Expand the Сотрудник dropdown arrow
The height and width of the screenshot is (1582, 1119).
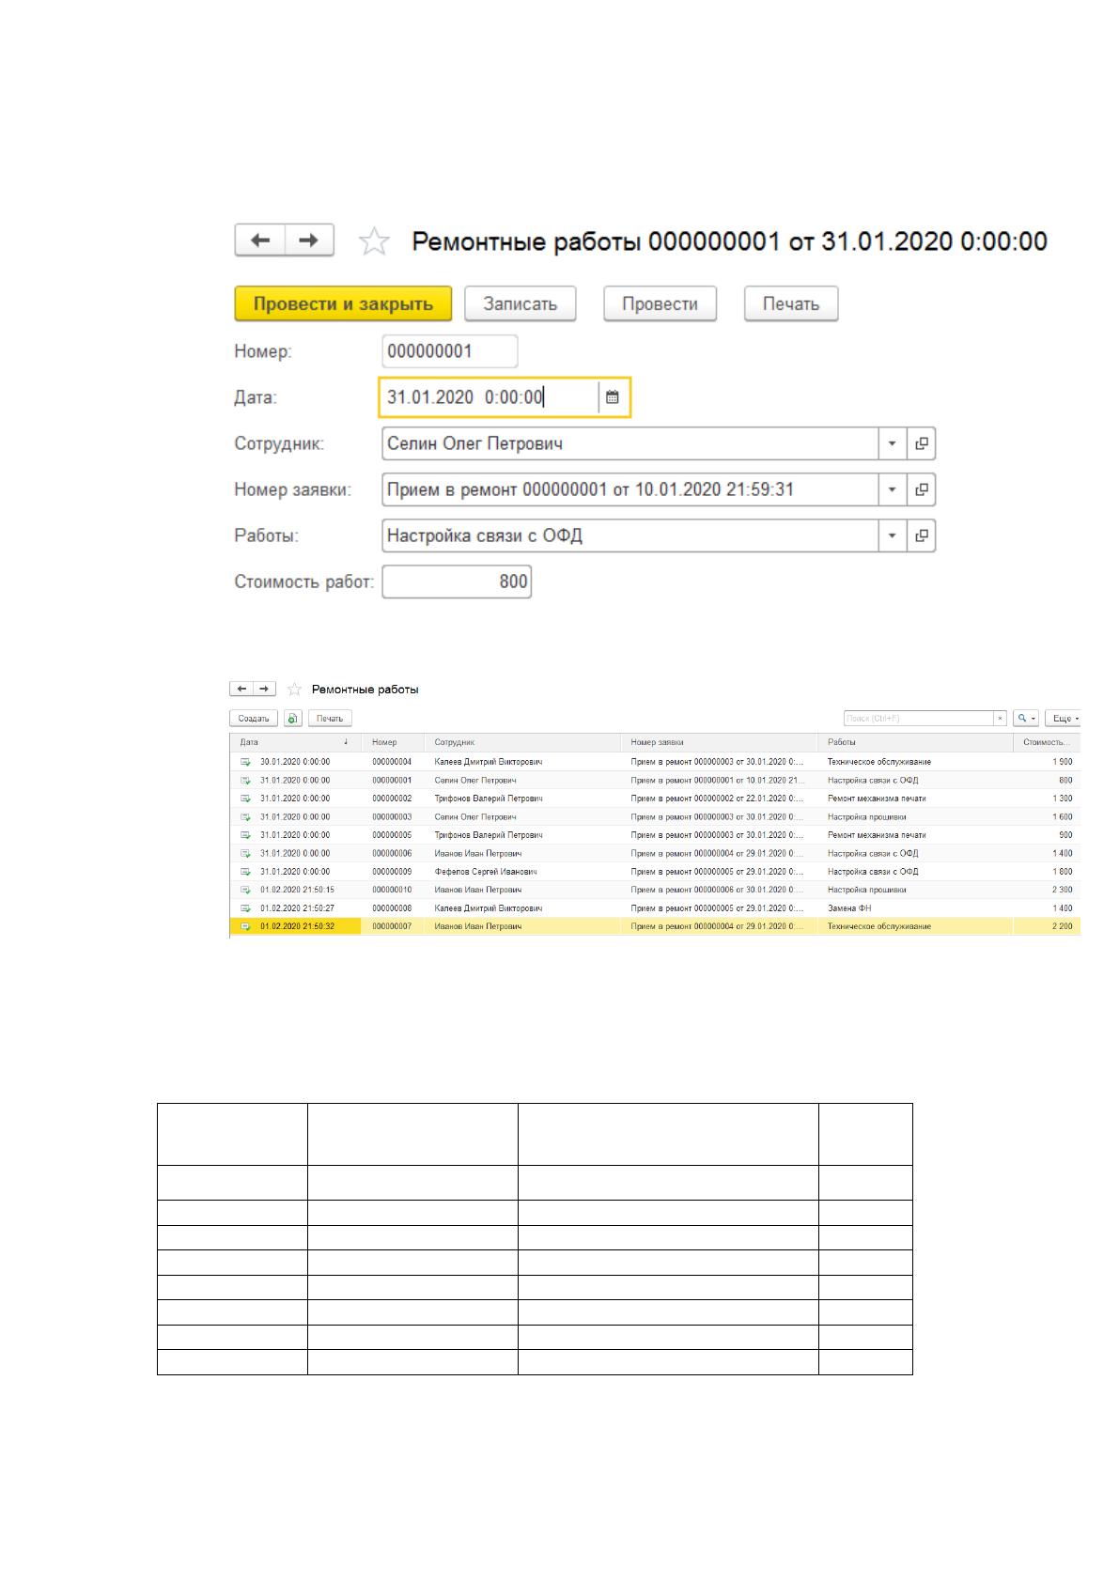pyautogui.click(x=892, y=443)
